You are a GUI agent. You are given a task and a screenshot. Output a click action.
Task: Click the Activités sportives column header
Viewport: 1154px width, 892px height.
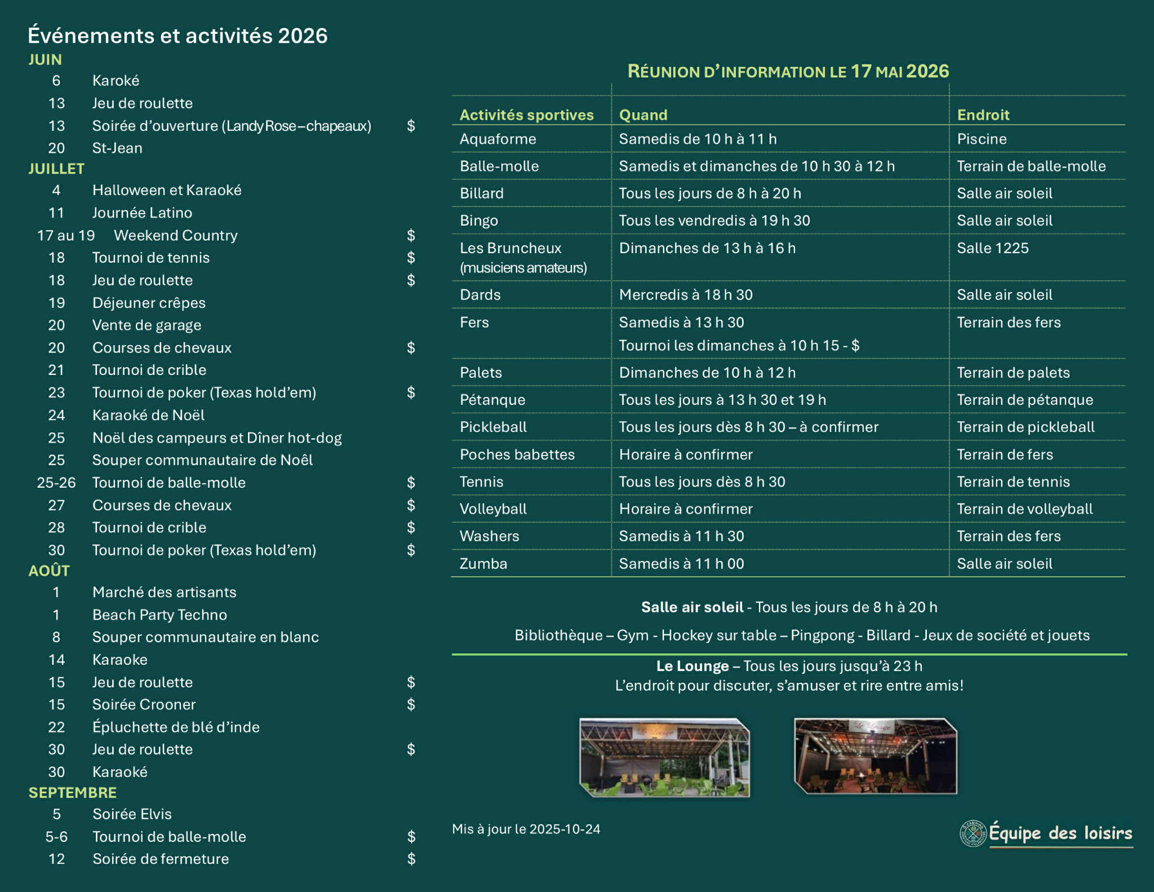tap(526, 115)
